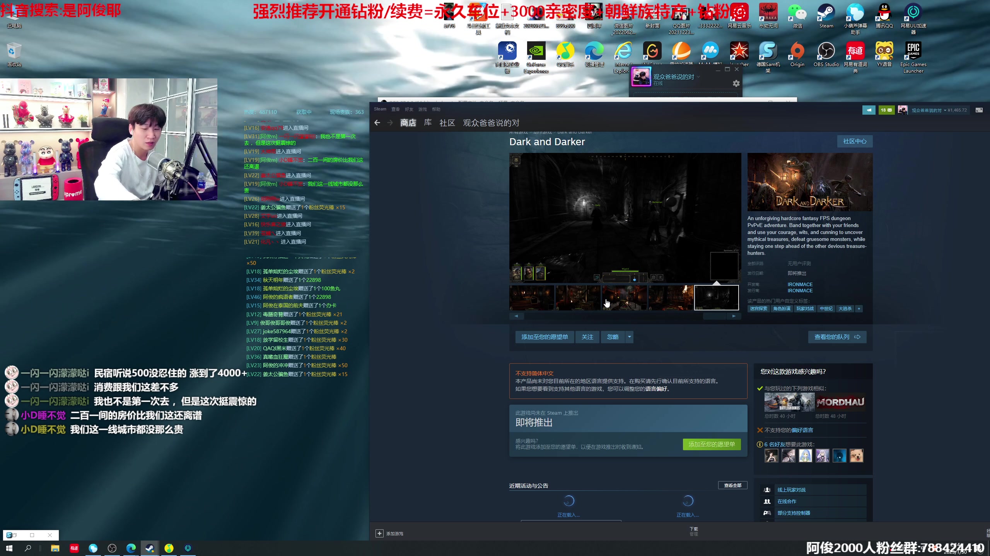
Task: Expand the account name dropdown in Steam header
Action: 945,110
